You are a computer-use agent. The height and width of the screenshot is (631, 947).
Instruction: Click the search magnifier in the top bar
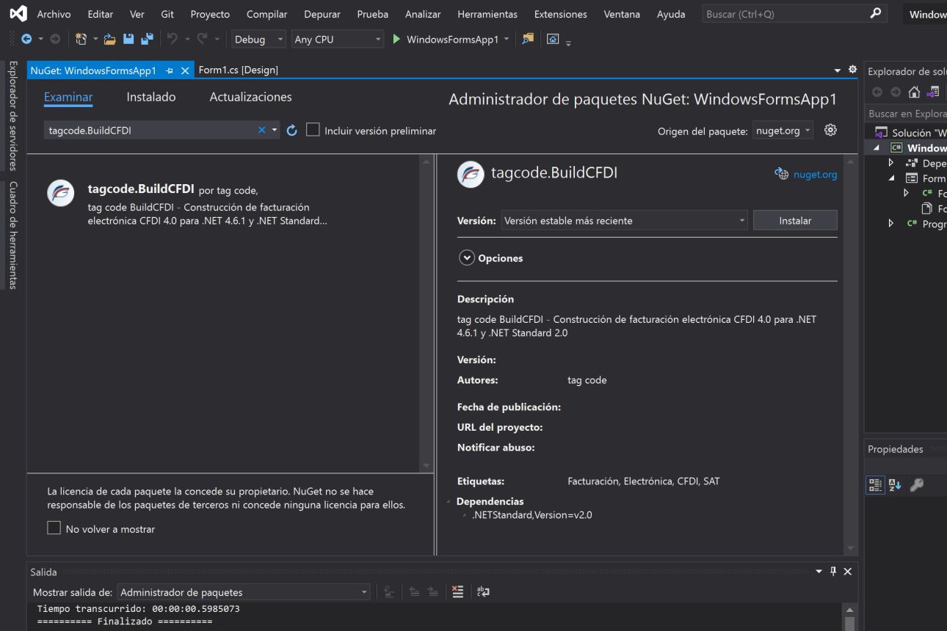pos(875,13)
